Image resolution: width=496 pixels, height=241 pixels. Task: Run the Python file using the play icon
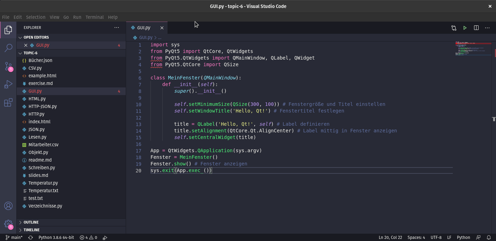pos(465,28)
